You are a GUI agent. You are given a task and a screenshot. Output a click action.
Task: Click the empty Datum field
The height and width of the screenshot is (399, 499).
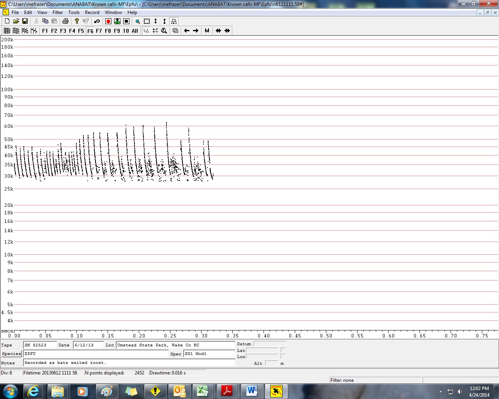[269, 344]
